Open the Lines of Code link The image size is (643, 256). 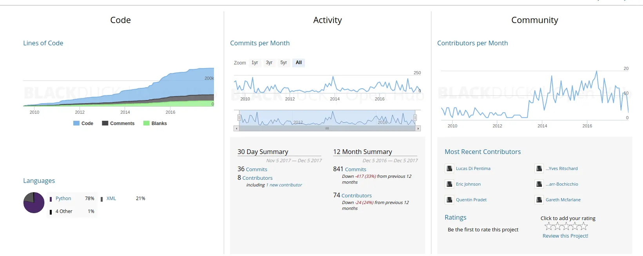(43, 43)
